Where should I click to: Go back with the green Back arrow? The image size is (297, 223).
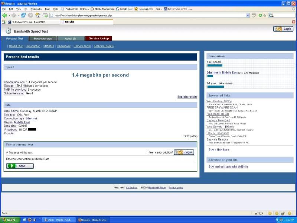[4, 15]
